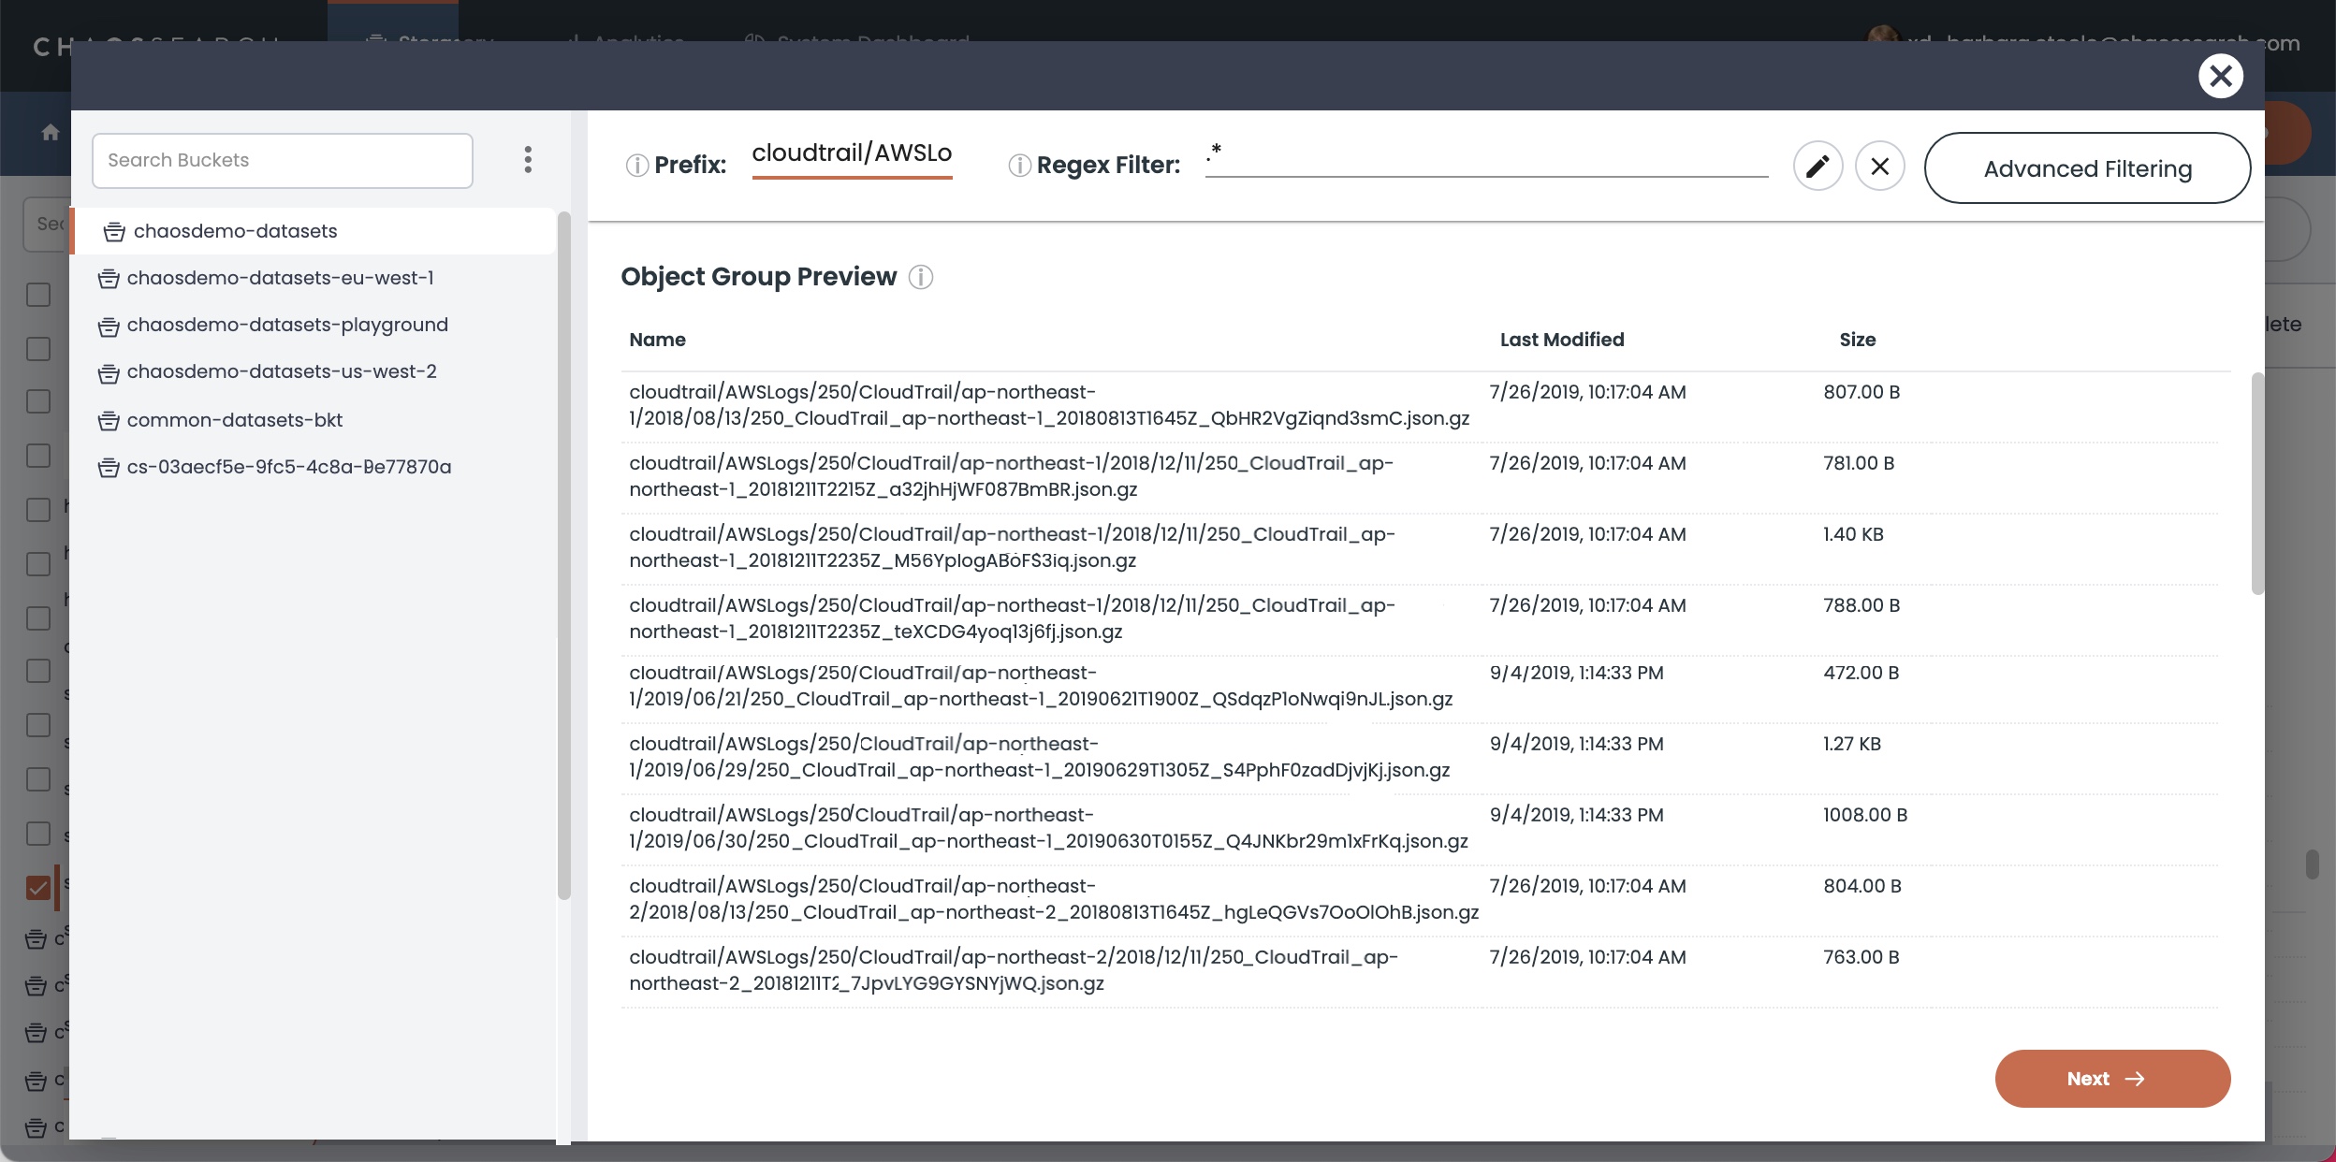The width and height of the screenshot is (2336, 1162).
Task: Click the home icon behind dialog
Action: [51, 133]
